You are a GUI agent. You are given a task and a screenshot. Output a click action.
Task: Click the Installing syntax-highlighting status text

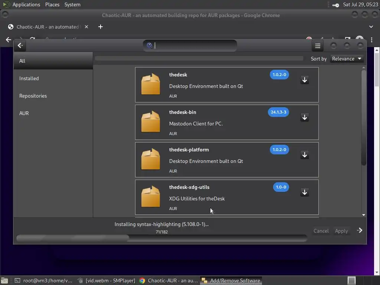(x=161, y=224)
